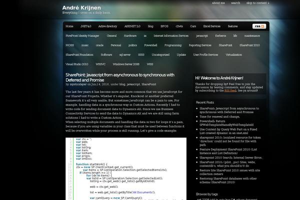The width and height of the screenshot is (300, 200).
Task: Open the sql server category
Action: [x=125, y=54]
